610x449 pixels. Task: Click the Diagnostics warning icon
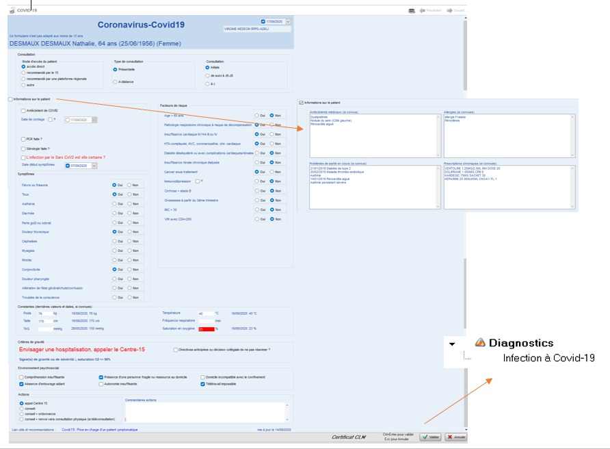[x=480, y=343]
